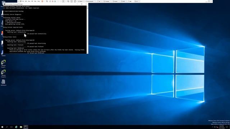
Task: Open the Tabs menu in VMware toolbar
Action: pyautogui.click(x=35, y=1)
